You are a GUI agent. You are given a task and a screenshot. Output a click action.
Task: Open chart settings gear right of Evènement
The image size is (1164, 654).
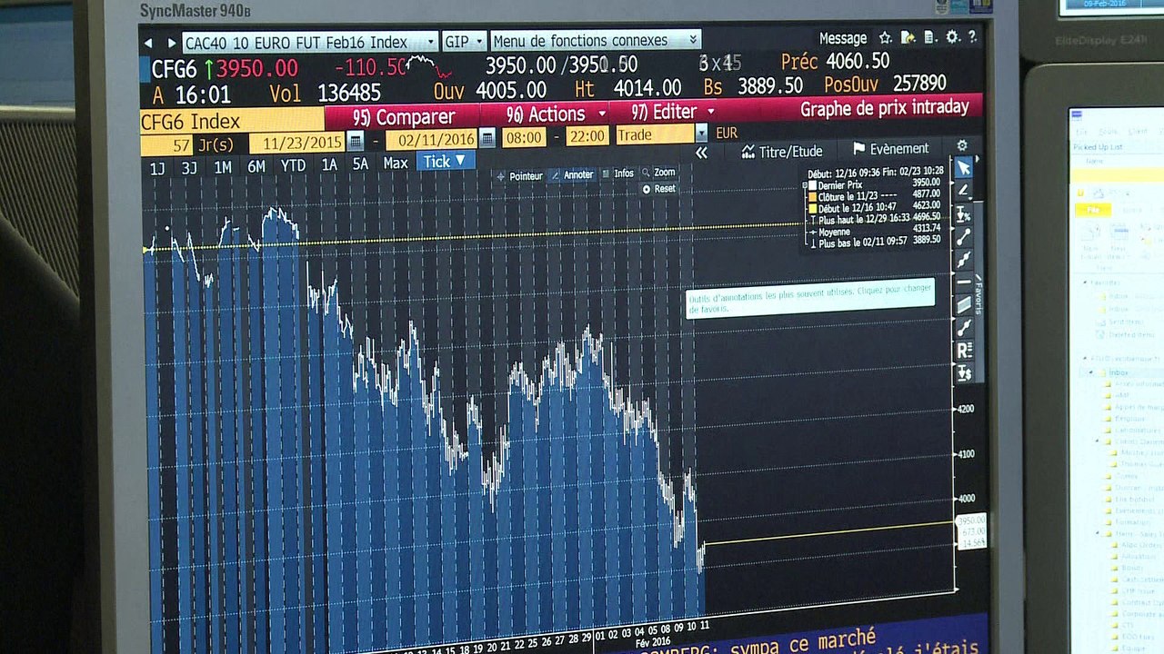click(x=962, y=145)
